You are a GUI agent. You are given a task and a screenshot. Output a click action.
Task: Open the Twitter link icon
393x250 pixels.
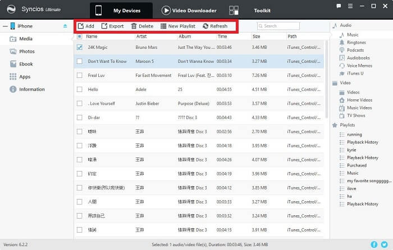click(384, 244)
